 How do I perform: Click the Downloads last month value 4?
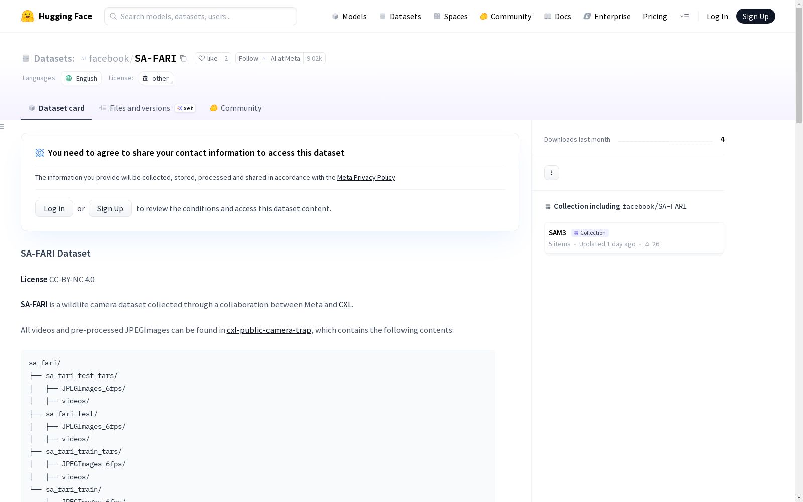[722, 139]
